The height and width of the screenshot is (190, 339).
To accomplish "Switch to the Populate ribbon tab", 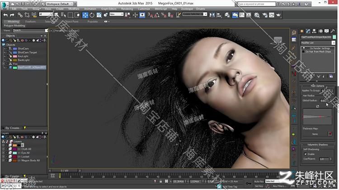I will pos(93,22).
